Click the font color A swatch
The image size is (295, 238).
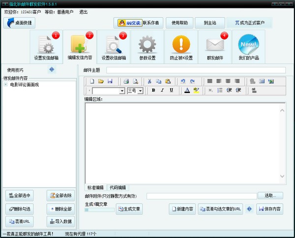pos(187,90)
